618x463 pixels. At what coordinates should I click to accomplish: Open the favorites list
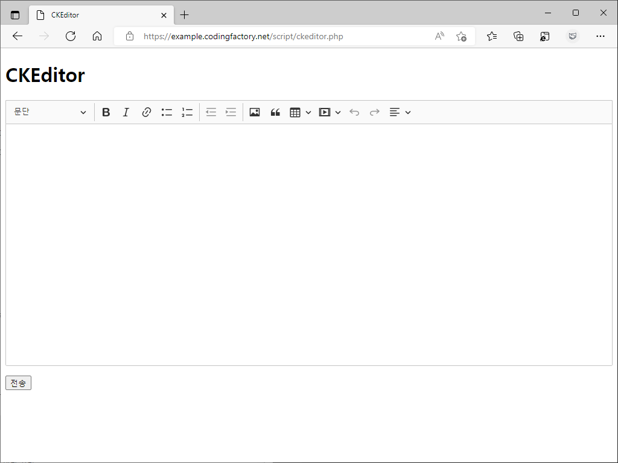[491, 36]
